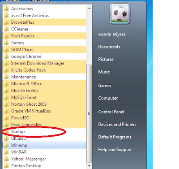179x169 pixels.
Task: Expand the highlighted Winamp group
Action: tap(44, 145)
